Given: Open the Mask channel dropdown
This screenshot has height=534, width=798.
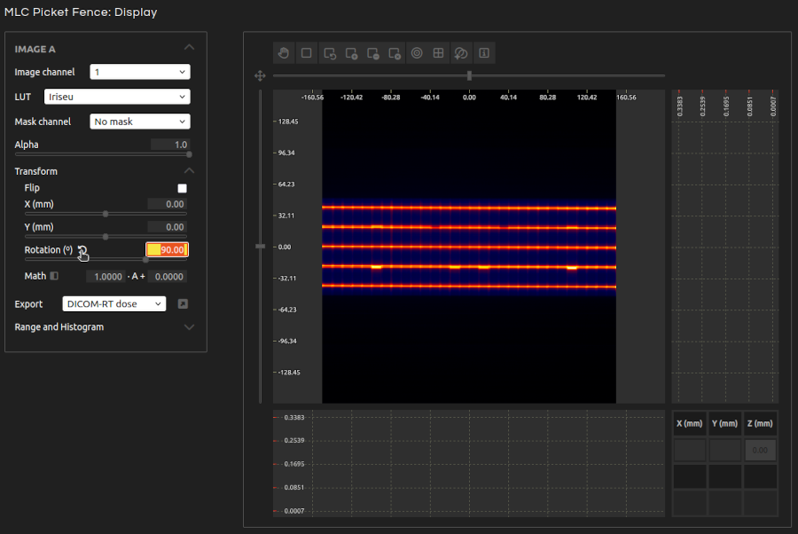Looking at the screenshot, I should (140, 122).
